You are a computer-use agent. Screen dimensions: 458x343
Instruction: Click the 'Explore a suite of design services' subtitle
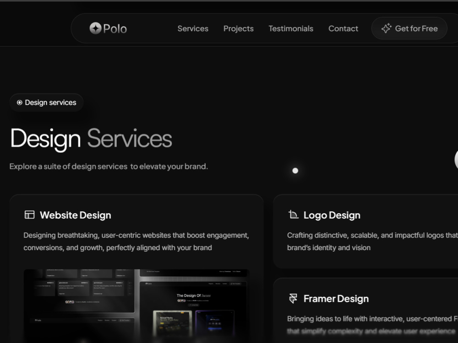pos(109,166)
